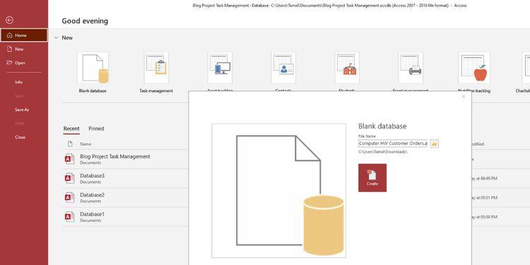Open the Asset tracking template icon
Viewport: 530px width, 265px height.
(x=220, y=68)
